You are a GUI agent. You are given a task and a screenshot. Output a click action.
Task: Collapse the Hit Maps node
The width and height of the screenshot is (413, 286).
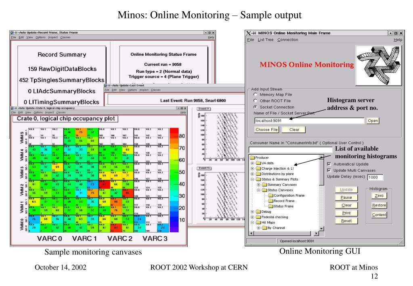252,223
